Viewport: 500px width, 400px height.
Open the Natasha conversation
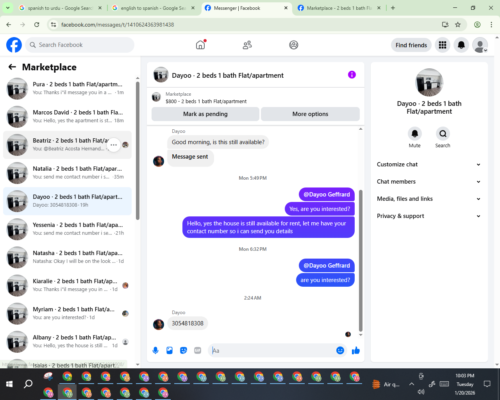tap(67, 257)
